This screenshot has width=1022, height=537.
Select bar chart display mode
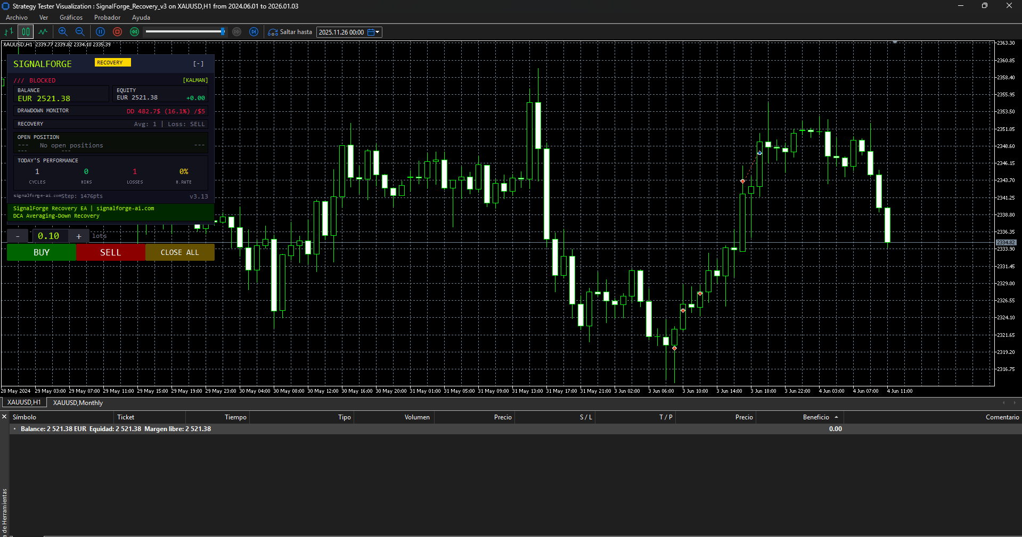[x=9, y=32]
